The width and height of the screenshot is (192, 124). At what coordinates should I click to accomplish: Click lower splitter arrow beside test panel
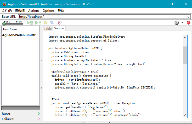point(42,87)
